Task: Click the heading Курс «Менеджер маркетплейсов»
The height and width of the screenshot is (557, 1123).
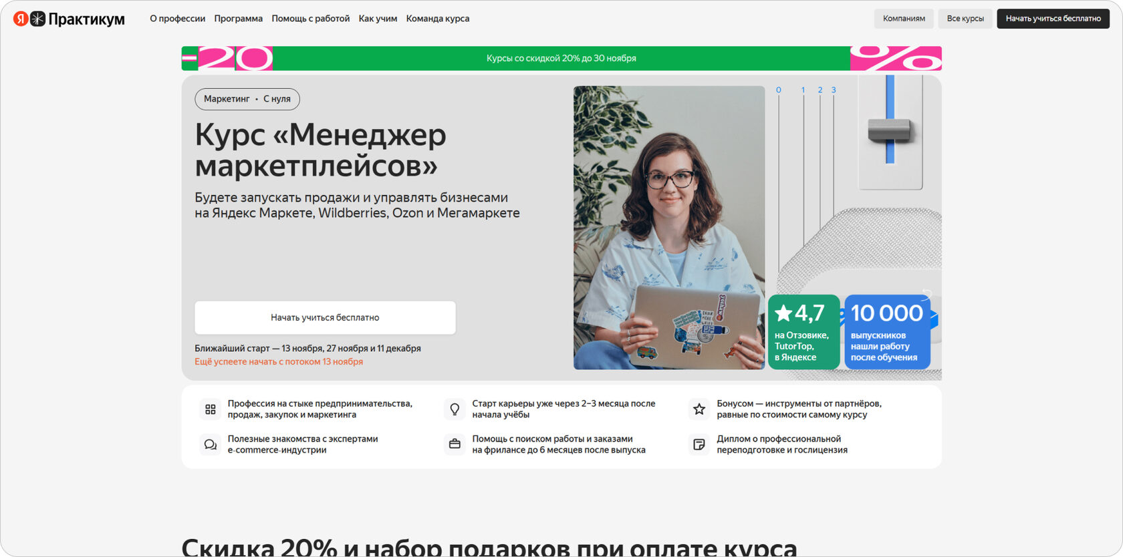Action: click(321, 150)
